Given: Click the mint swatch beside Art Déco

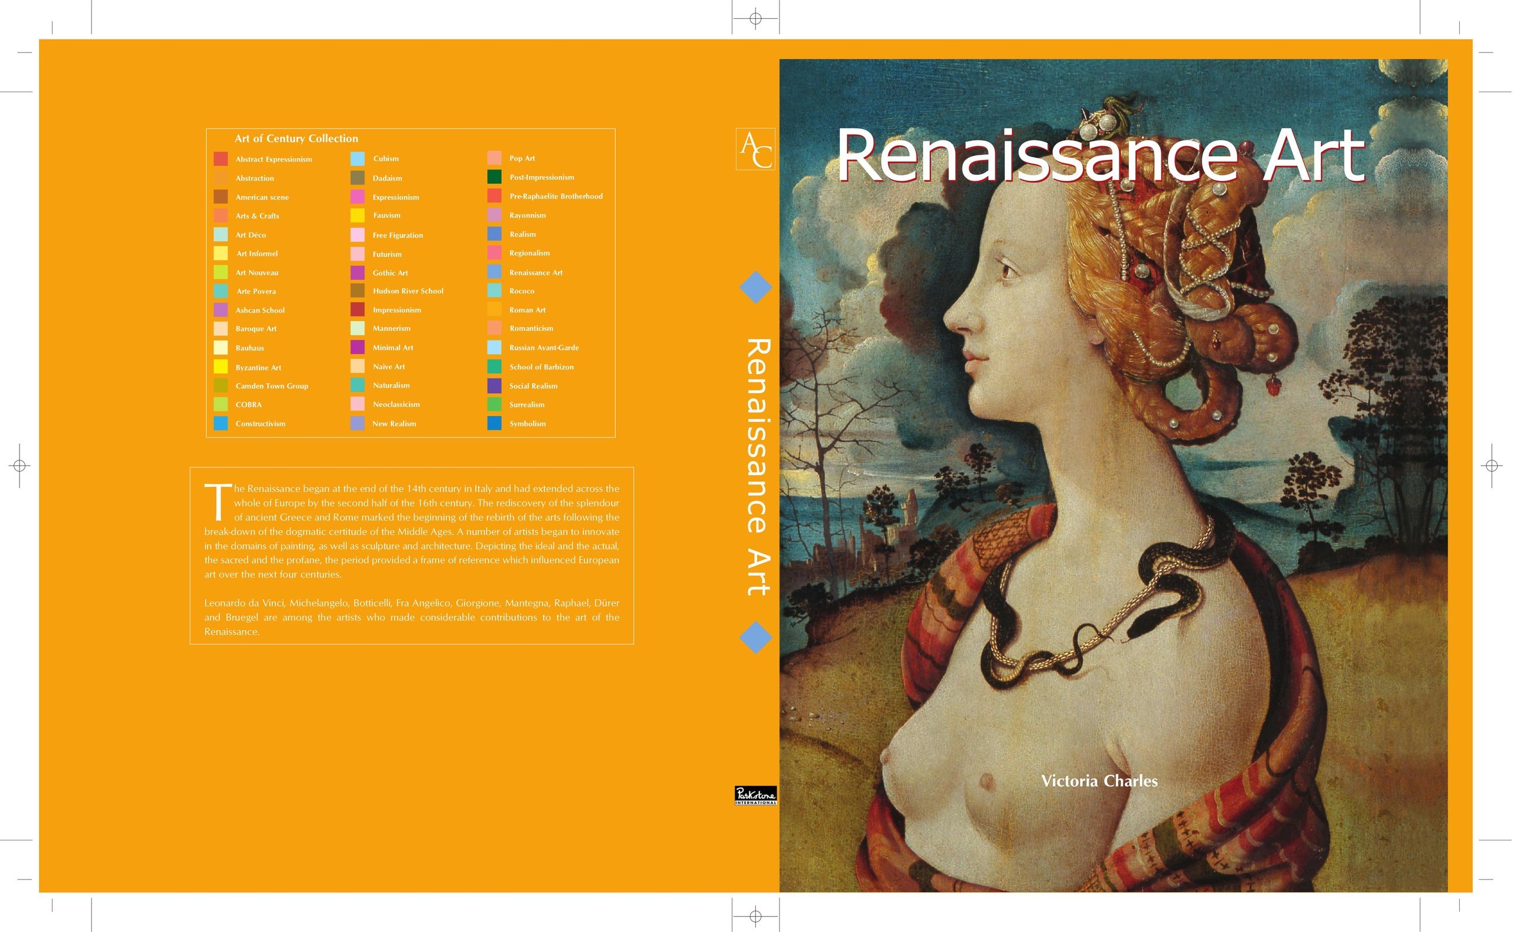Looking at the screenshot, I should tap(220, 234).
